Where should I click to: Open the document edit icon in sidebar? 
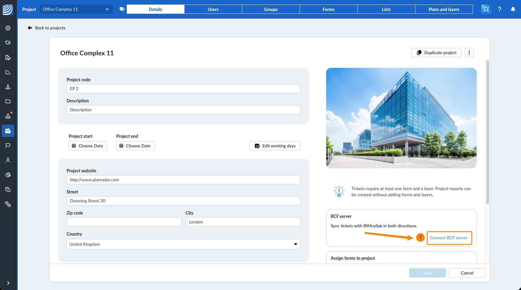pos(8,57)
